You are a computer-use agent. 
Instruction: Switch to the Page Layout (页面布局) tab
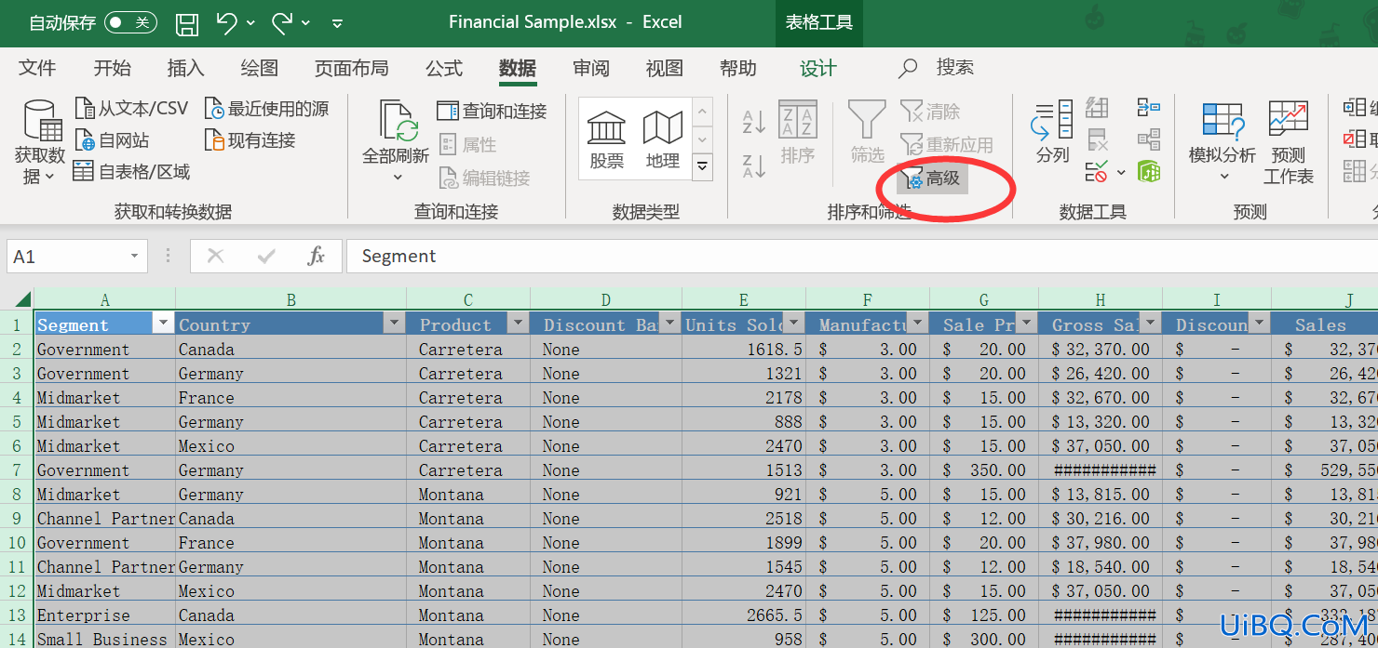tap(351, 68)
